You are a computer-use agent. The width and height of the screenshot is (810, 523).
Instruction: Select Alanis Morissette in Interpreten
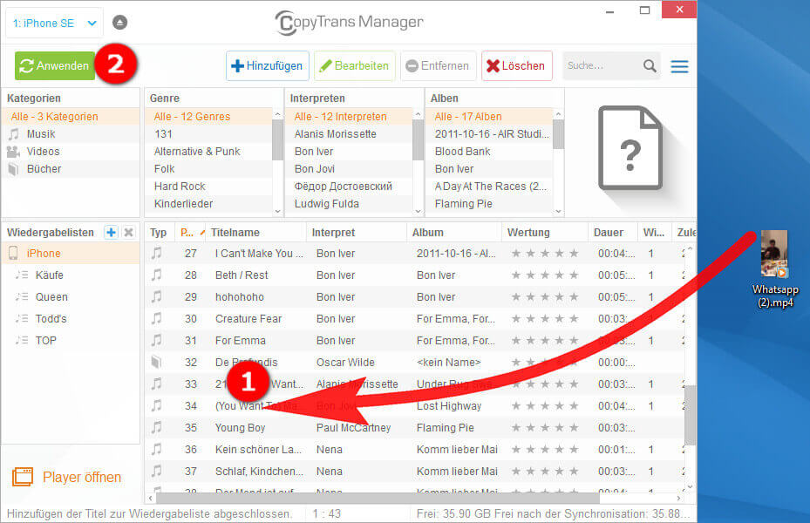350,134
